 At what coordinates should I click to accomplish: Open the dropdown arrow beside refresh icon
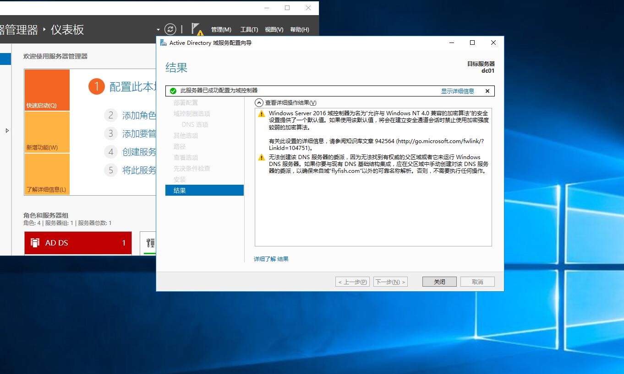coord(159,30)
